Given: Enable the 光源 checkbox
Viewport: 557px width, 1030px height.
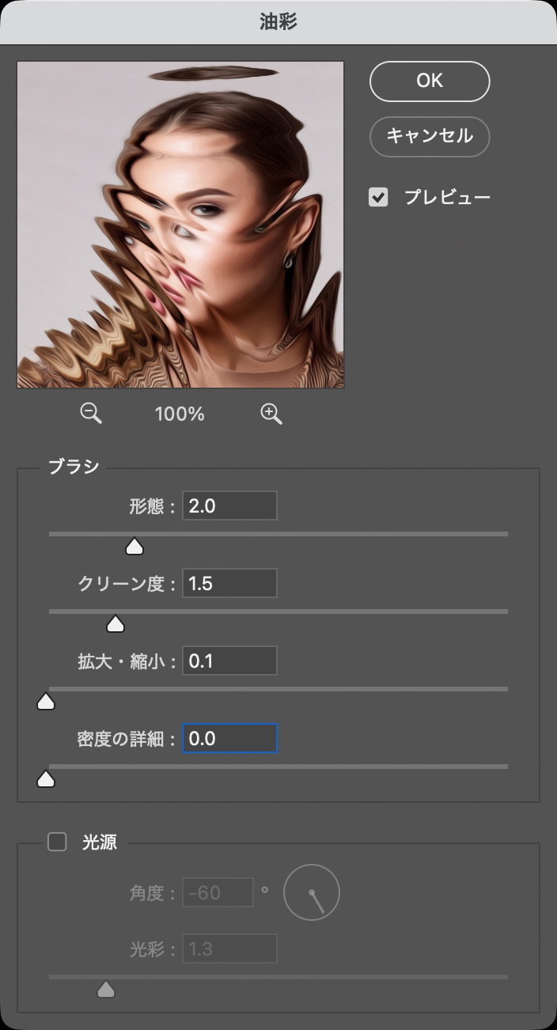Looking at the screenshot, I should click(x=58, y=842).
